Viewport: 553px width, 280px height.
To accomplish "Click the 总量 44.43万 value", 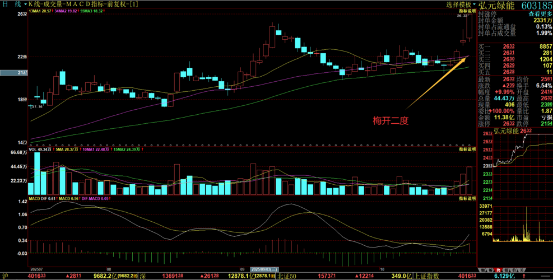I will 505,98.
